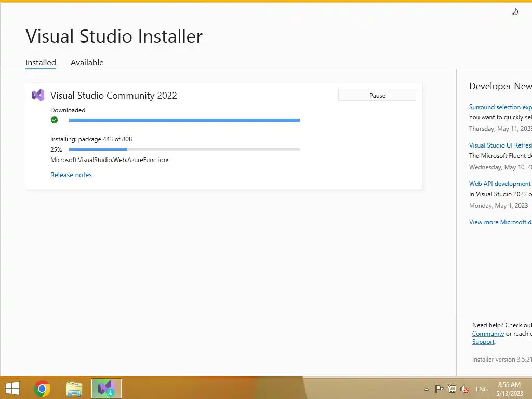Open the taskbar clock and date

(509, 389)
